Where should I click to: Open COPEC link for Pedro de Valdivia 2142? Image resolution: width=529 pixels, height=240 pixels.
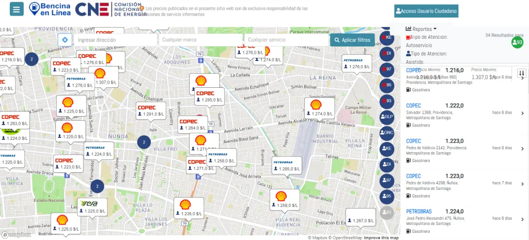click(413, 141)
